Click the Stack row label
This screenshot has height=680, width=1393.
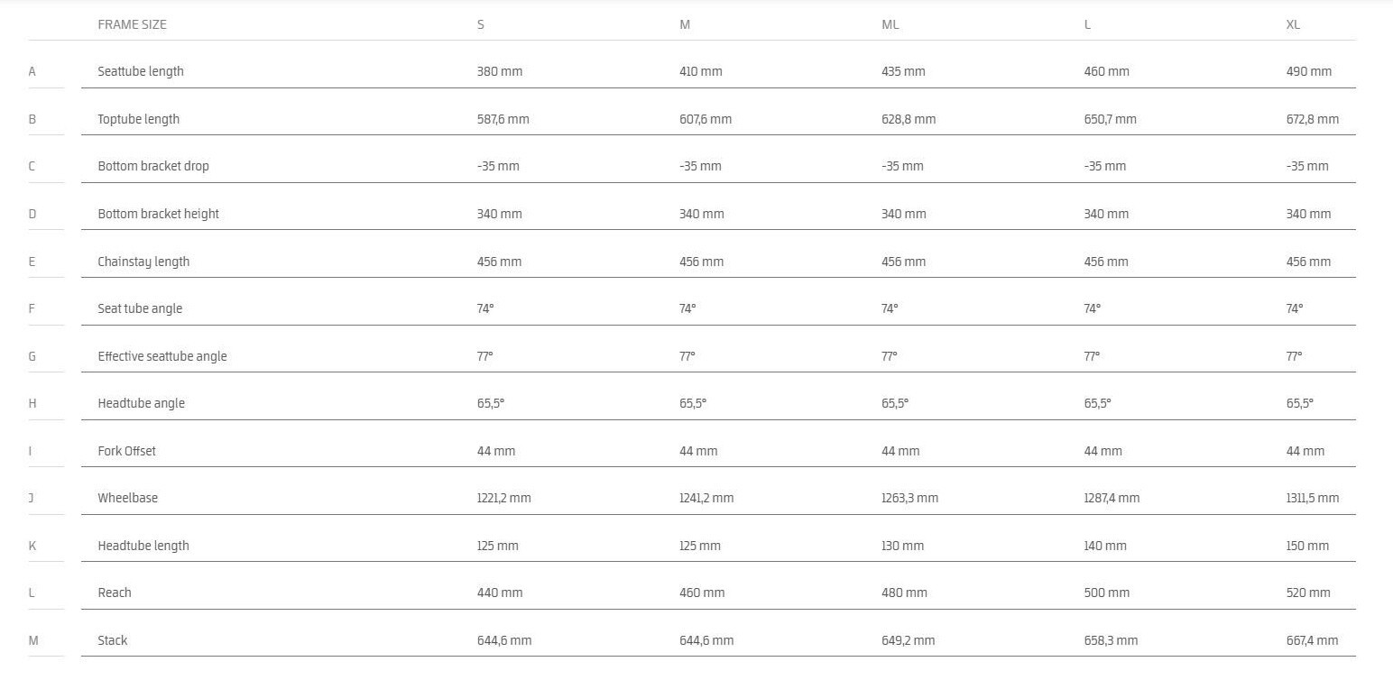pyautogui.click(x=113, y=640)
